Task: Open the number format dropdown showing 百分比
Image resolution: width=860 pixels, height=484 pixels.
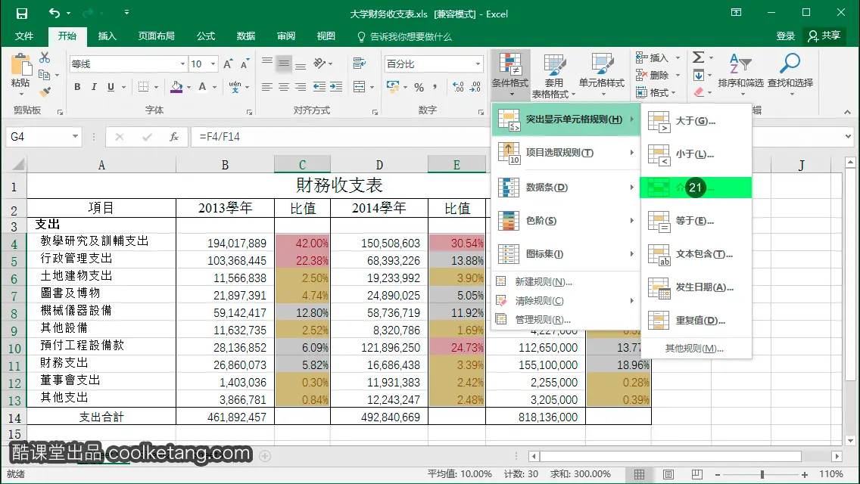Action: (x=478, y=64)
